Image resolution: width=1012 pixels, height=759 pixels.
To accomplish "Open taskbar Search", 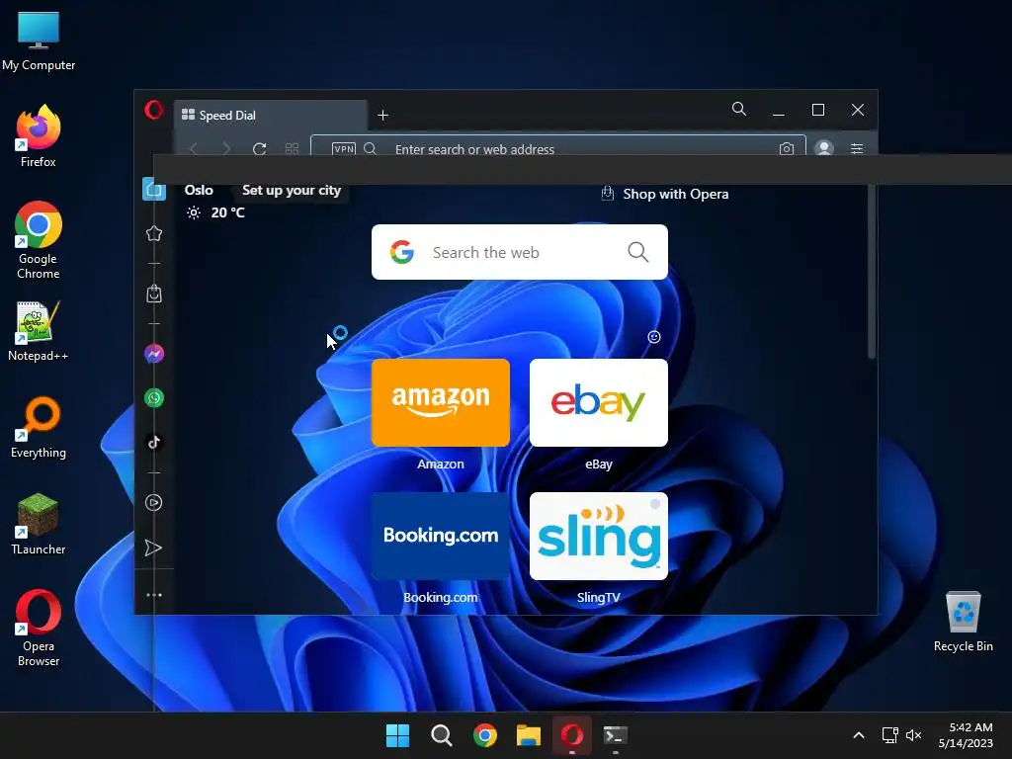I will pyautogui.click(x=442, y=735).
